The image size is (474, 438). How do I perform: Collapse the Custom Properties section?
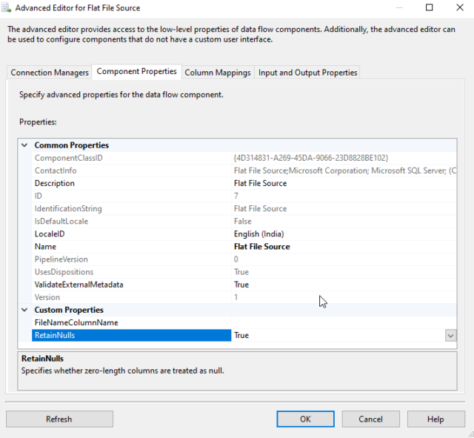(x=25, y=310)
